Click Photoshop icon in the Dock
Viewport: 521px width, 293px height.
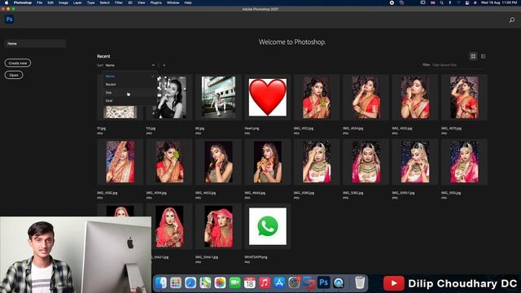point(324,283)
